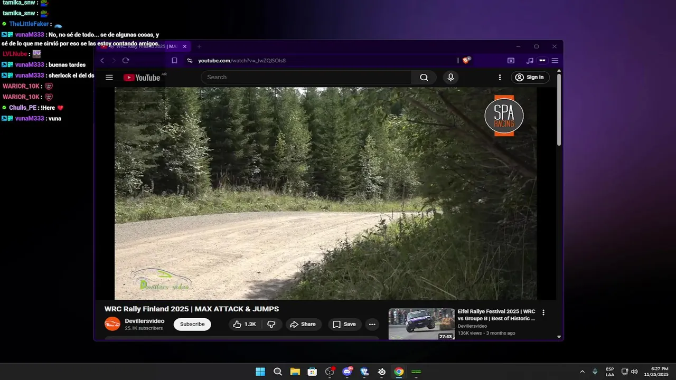Open the network status tray icon
Image resolution: width=676 pixels, height=380 pixels.
pos(625,372)
